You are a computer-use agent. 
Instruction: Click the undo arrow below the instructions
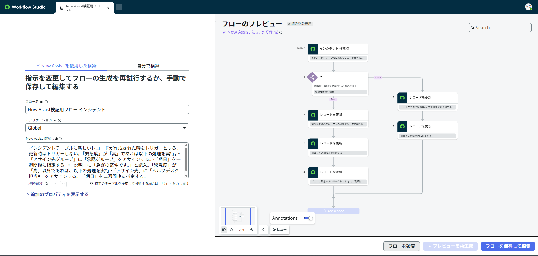tap(55, 184)
